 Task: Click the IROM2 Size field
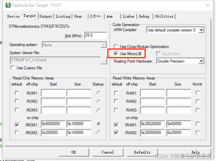(x=79, y=133)
